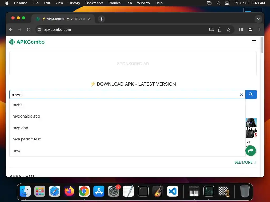Open Chrome three-dot menu
Screen dimensions: 270x202
(259, 29)
